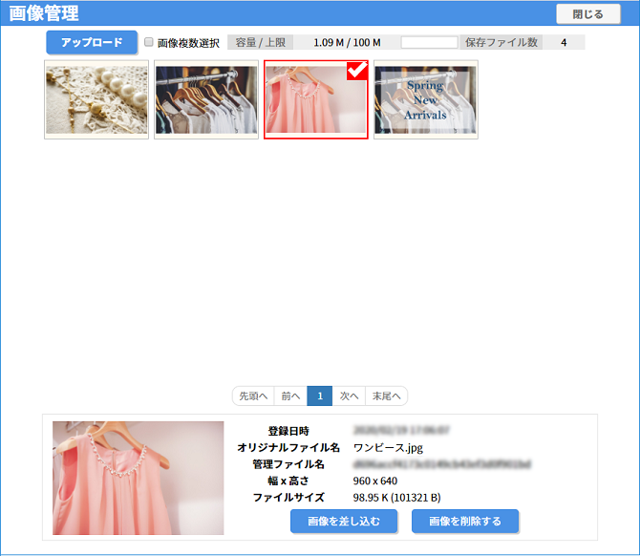The width and height of the screenshot is (640, 556).
Task: Select the pearl necklace lace thumbnail
Action: tap(96, 99)
